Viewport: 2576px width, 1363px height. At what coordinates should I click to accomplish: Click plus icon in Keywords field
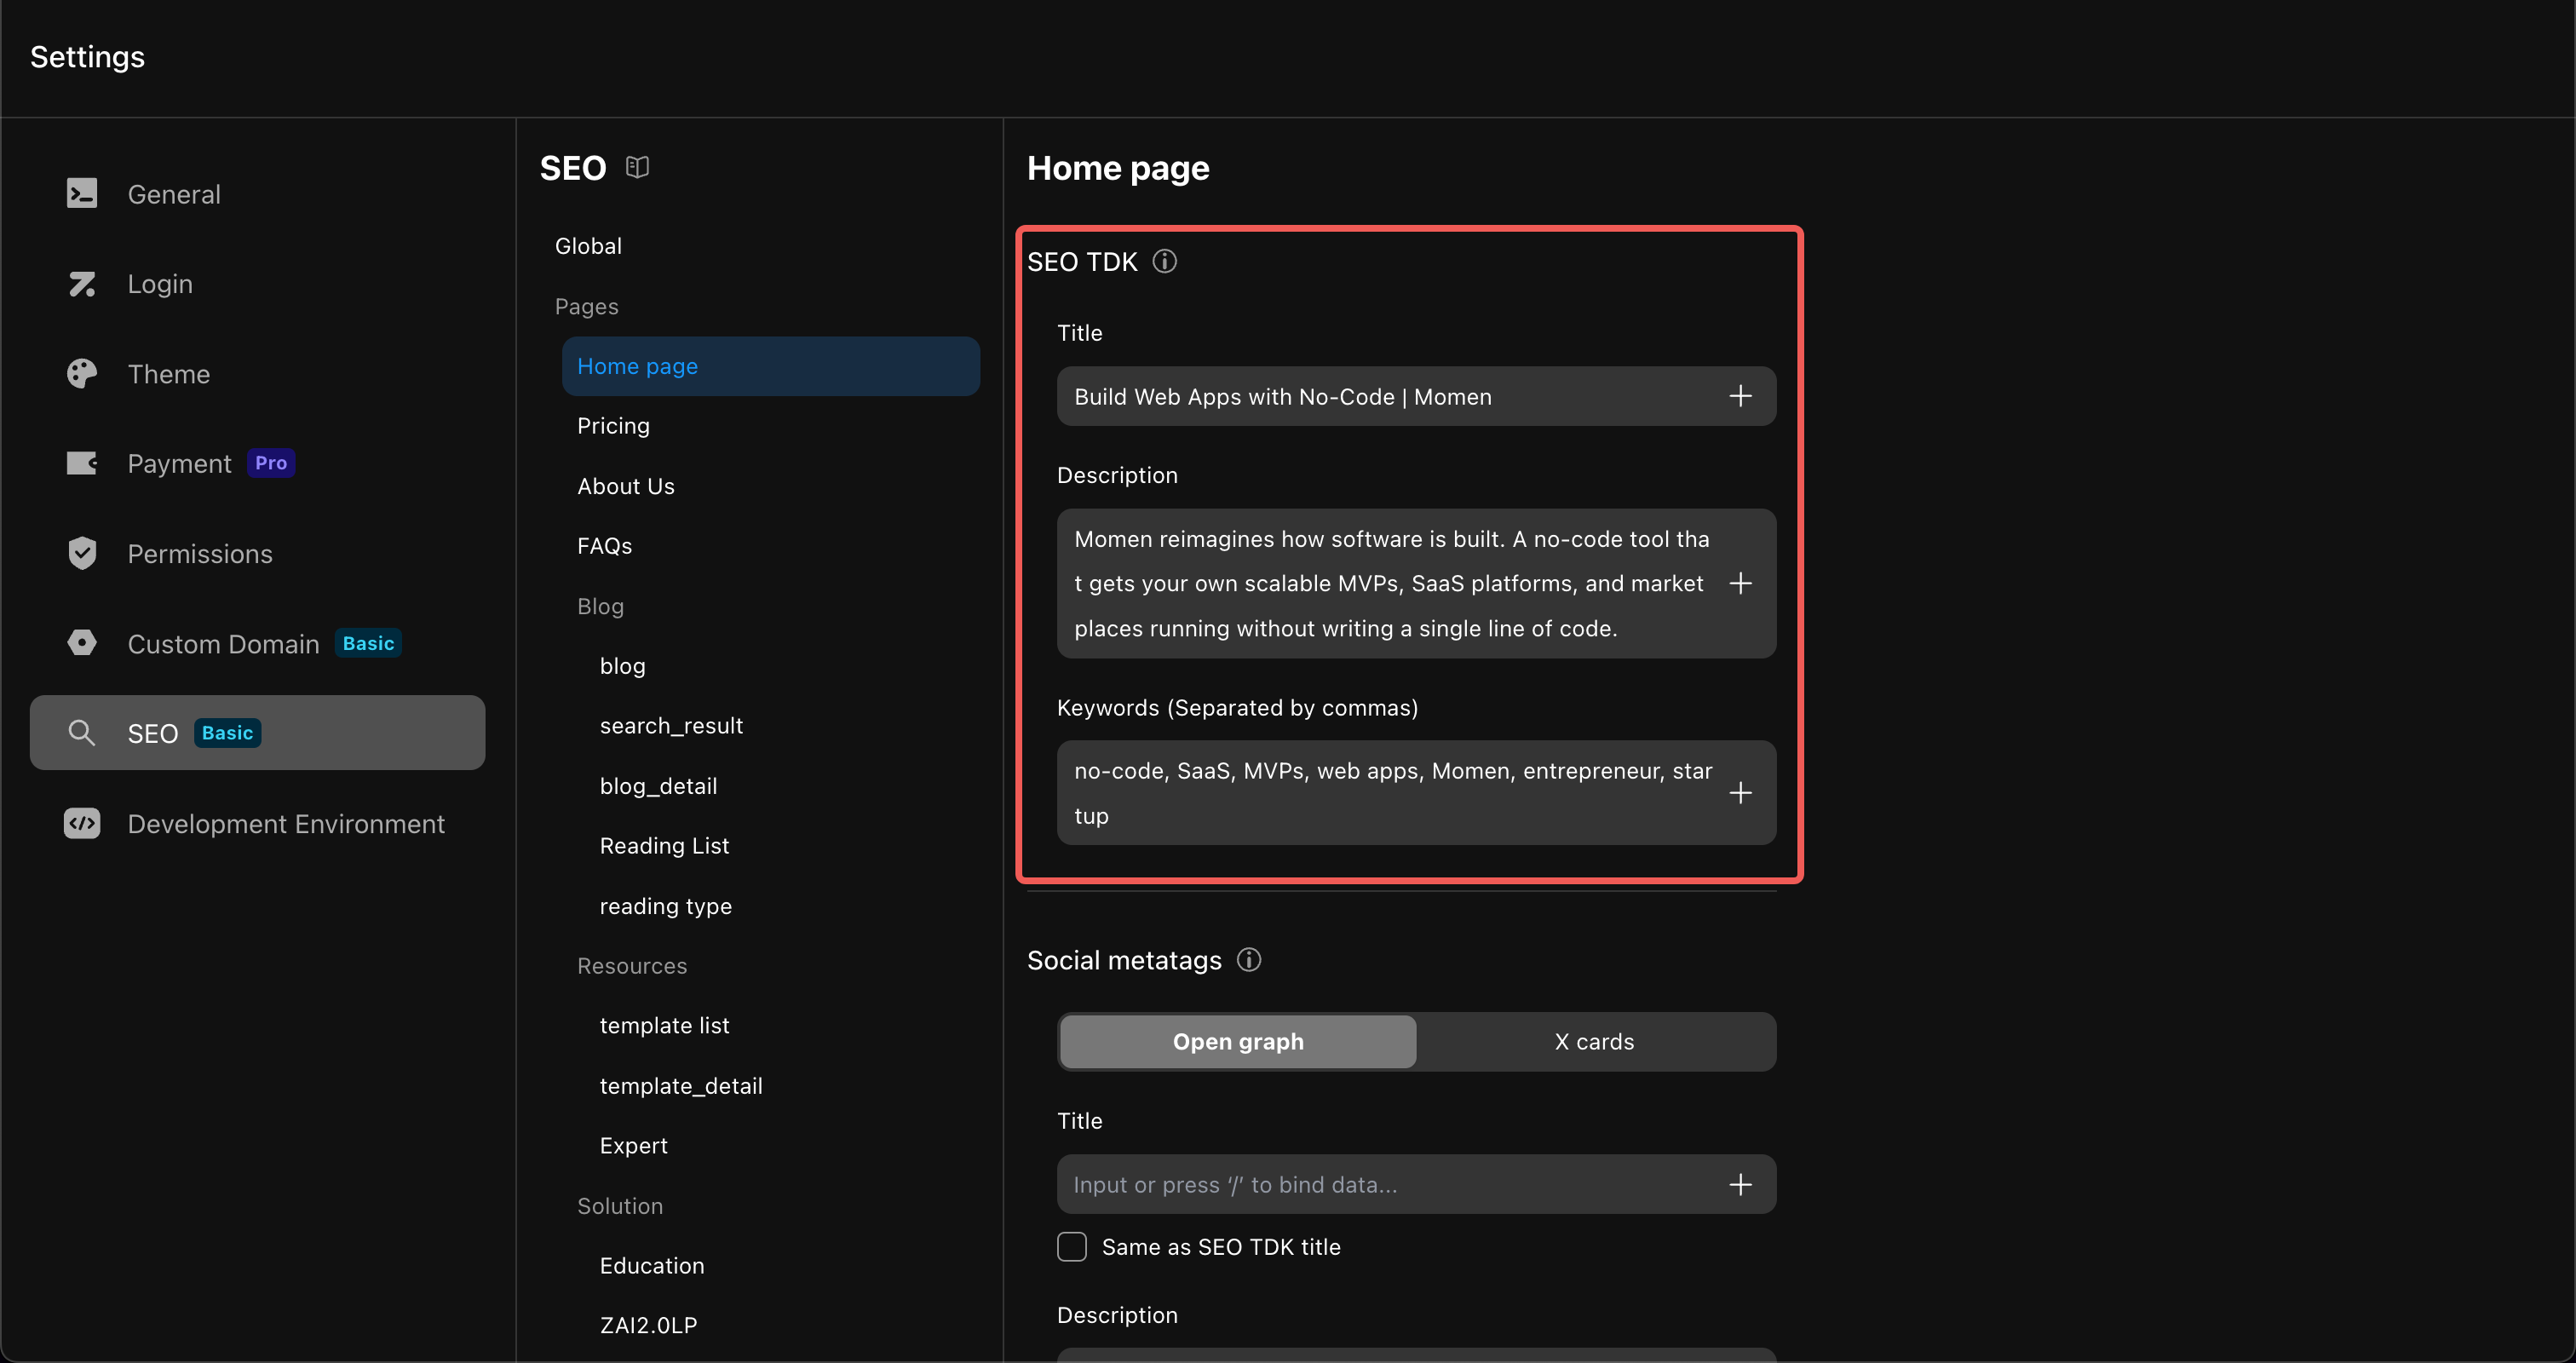[x=1740, y=793]
